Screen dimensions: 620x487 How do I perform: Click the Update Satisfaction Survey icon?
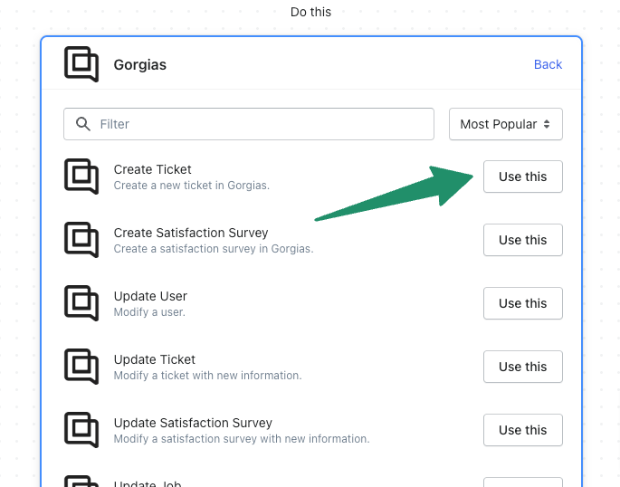pos(81,430)
